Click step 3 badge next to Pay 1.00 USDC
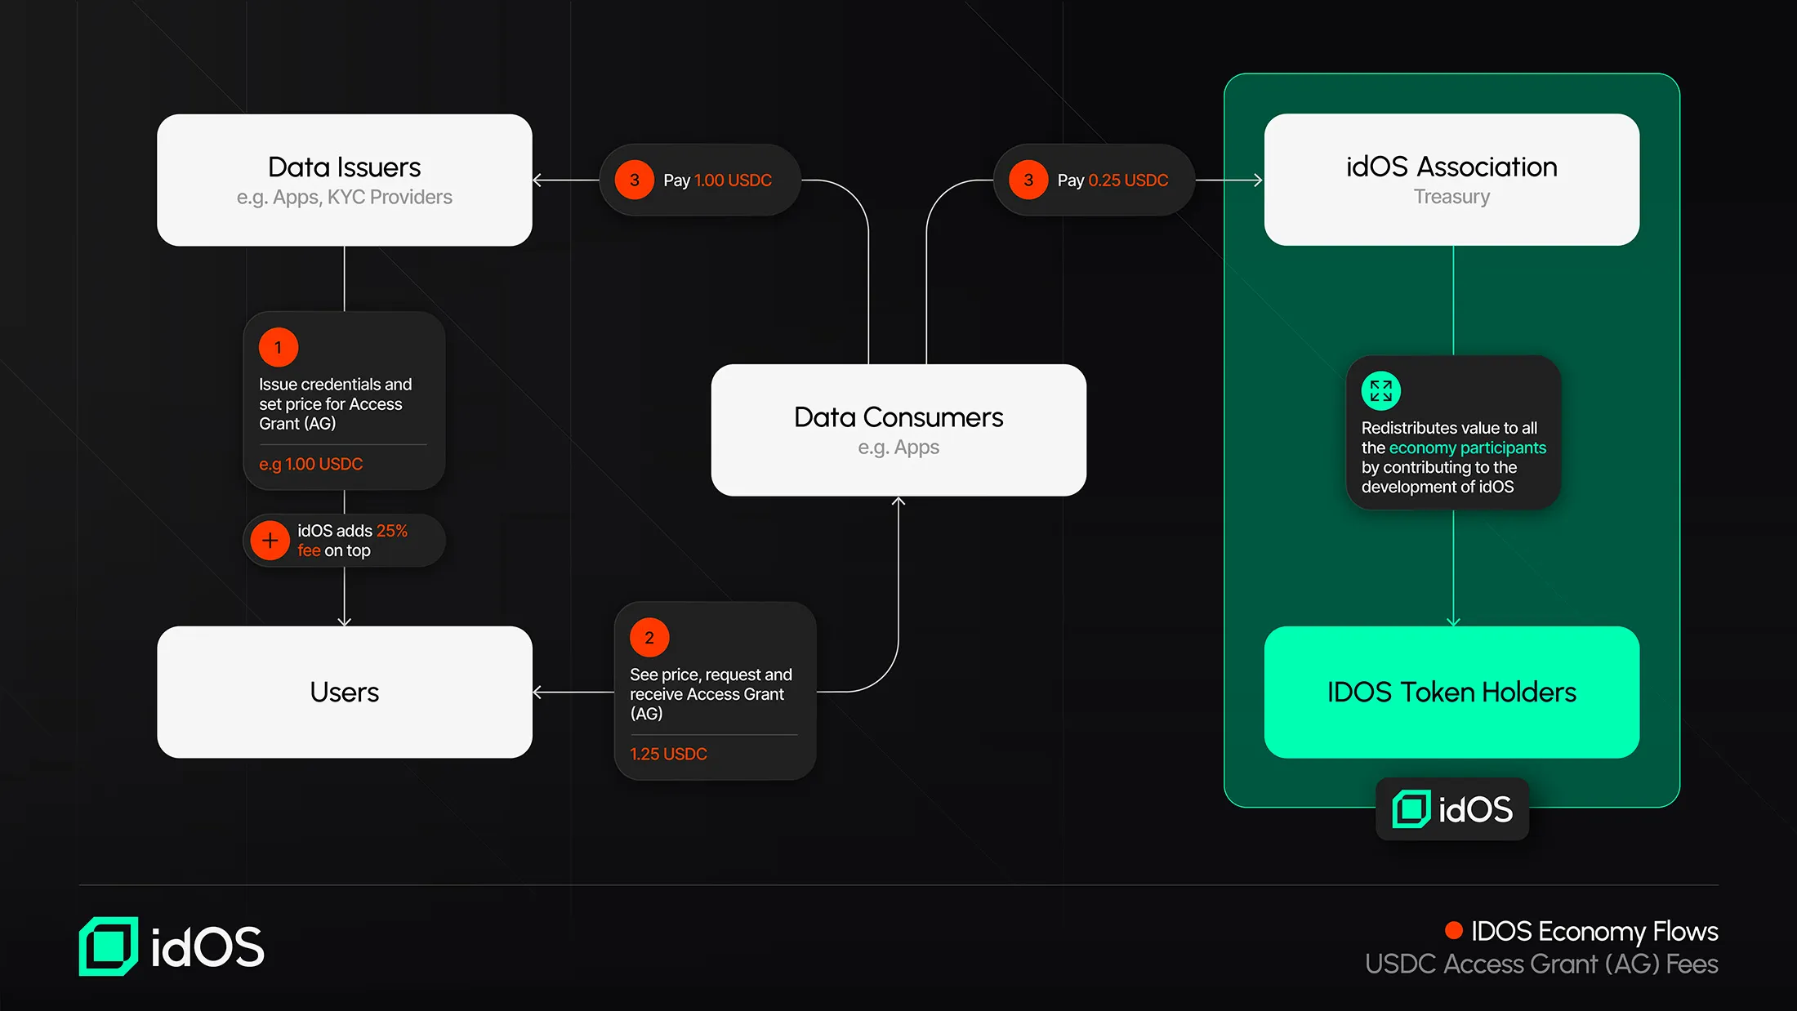Image resolution: width=1797 pixels, height=1011 pixels. 635,180
